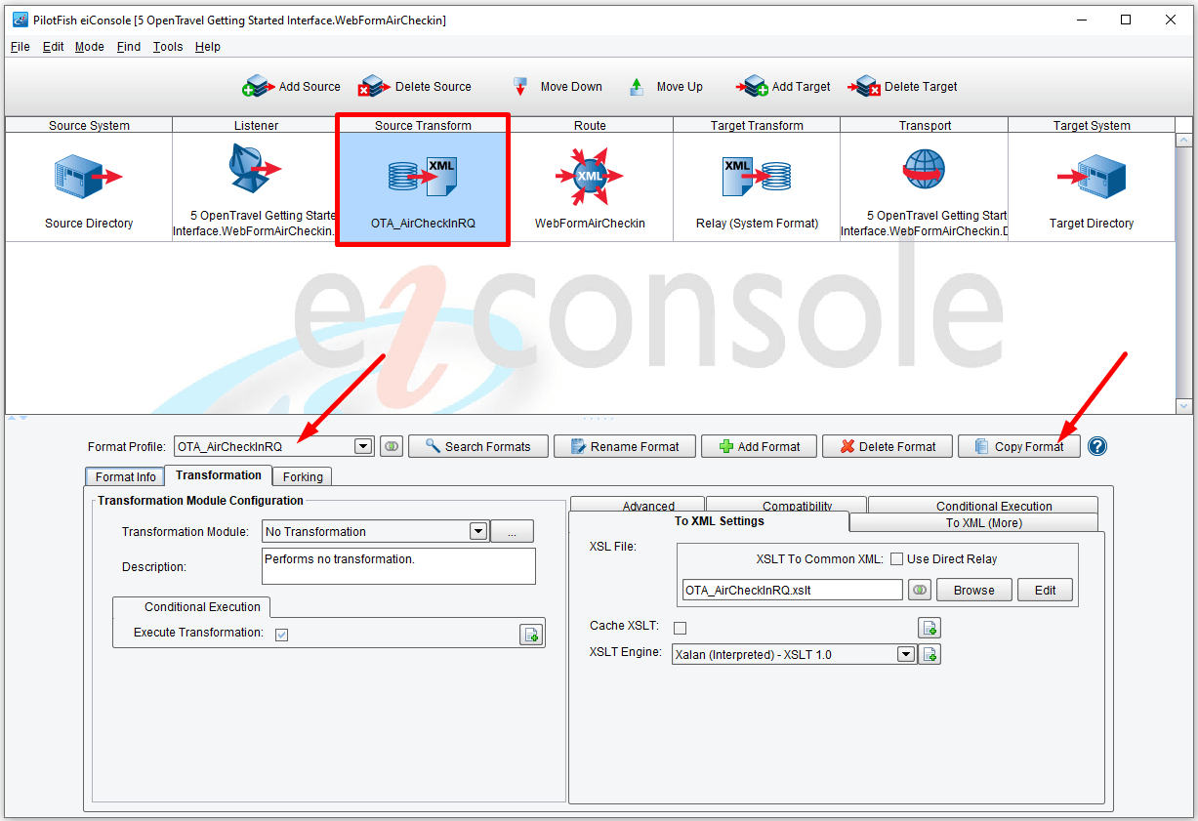Click the Delete Source toolbar icon
The height and width of the screenshot is (821, 1198).
[x=373, y=87]
